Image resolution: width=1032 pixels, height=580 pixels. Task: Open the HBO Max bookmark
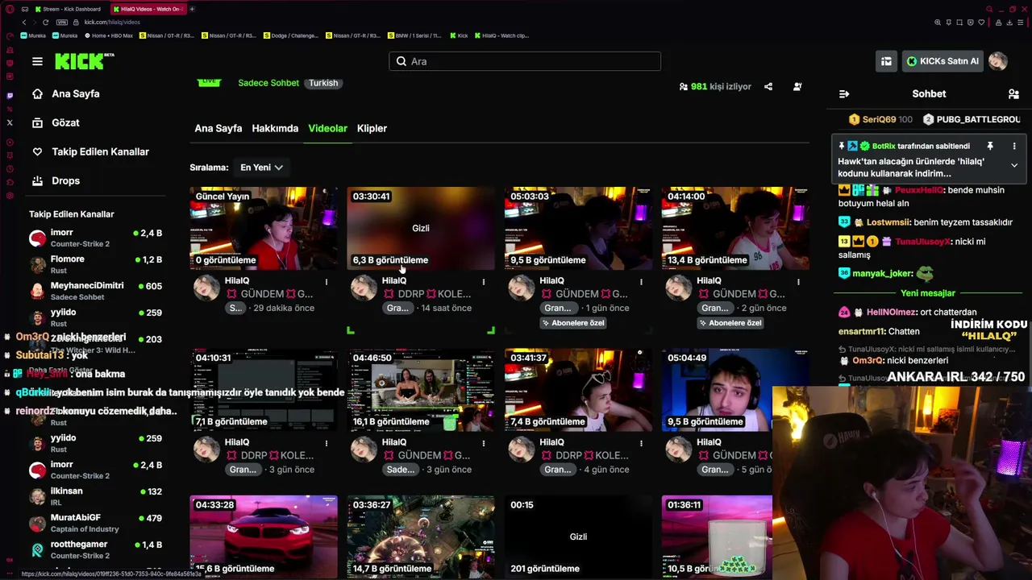[x=108, y=35]
